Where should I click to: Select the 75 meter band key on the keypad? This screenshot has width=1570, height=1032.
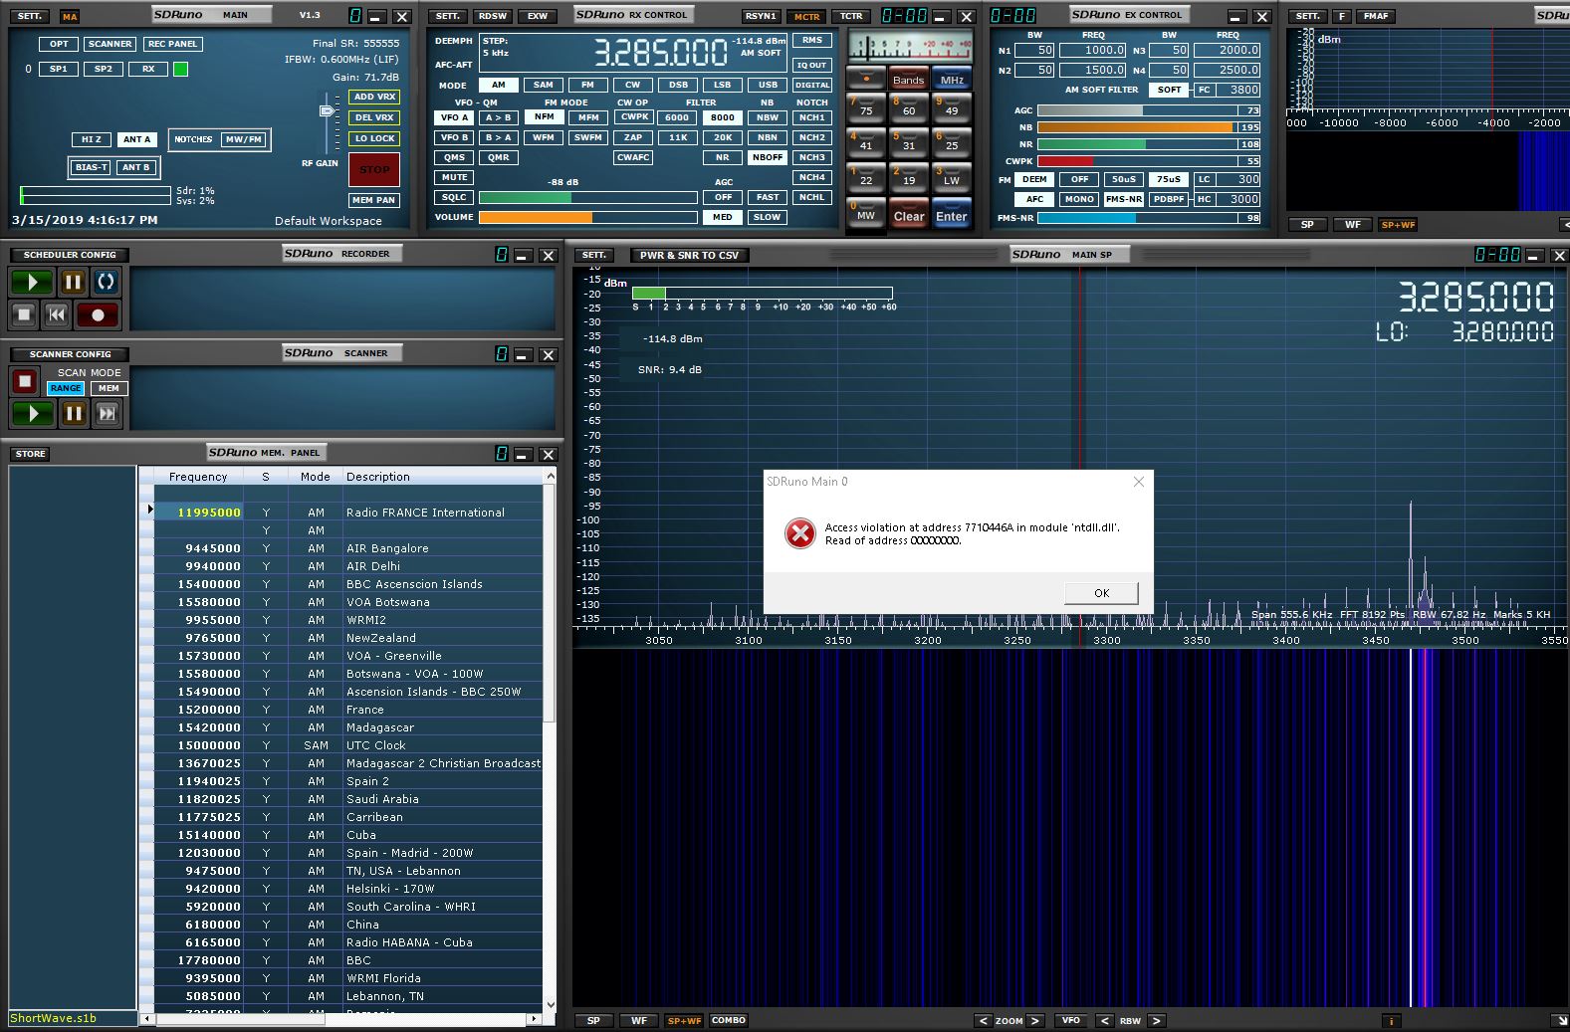click(x=865, y=106)
